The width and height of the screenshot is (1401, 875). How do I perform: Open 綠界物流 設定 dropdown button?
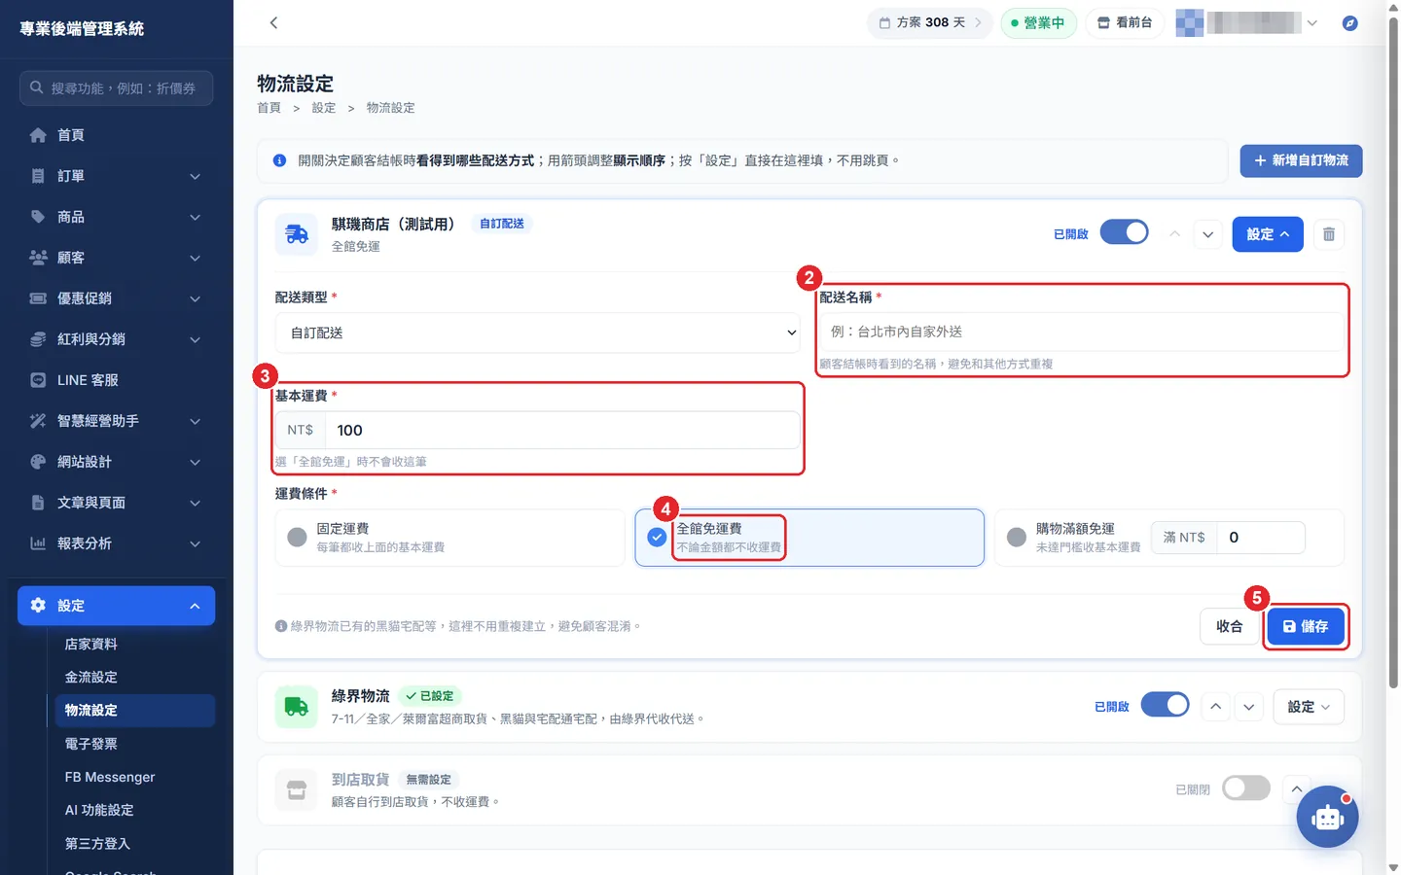pyautogui.click(x=1309, y=707)
